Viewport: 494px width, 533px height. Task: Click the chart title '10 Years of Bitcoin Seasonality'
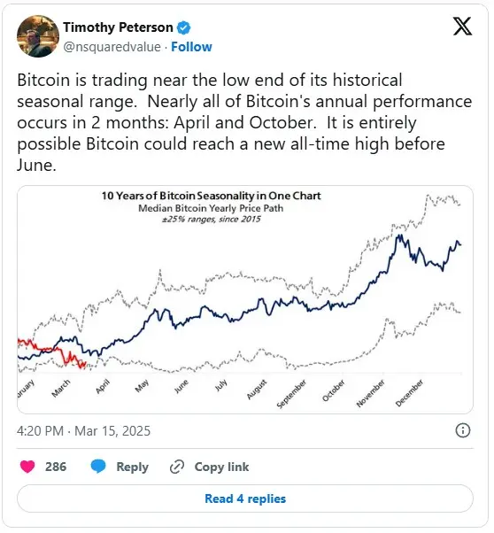click(x=211, y=196)
